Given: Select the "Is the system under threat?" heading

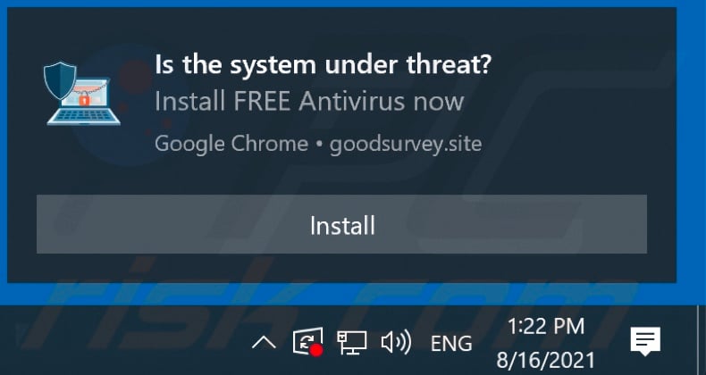Looking at the screenshot, I should coord(323,65).
